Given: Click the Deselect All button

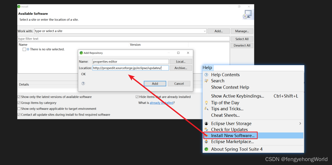Looking at the screenshot, I should (x=242, y=45).
